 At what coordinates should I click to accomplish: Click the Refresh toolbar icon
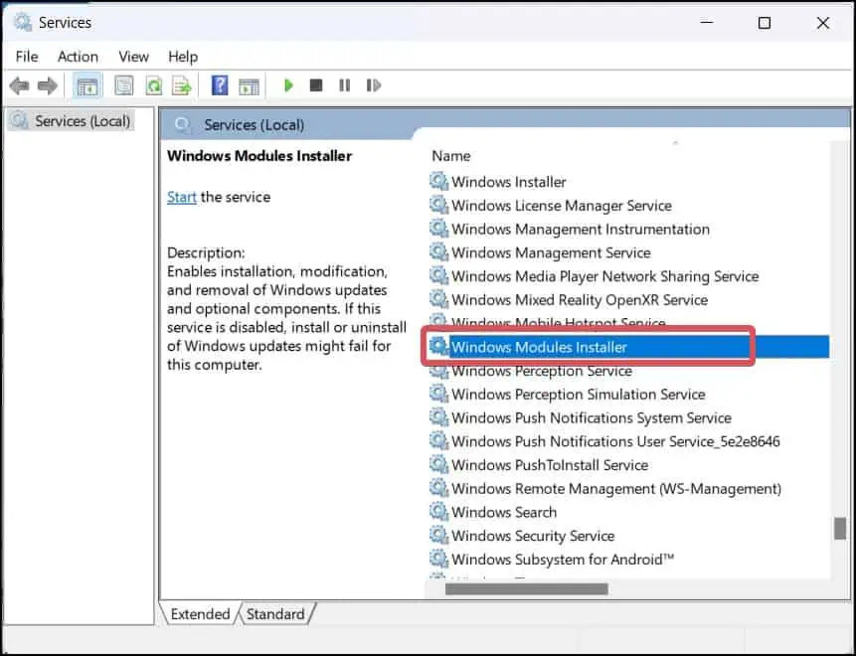154,85
